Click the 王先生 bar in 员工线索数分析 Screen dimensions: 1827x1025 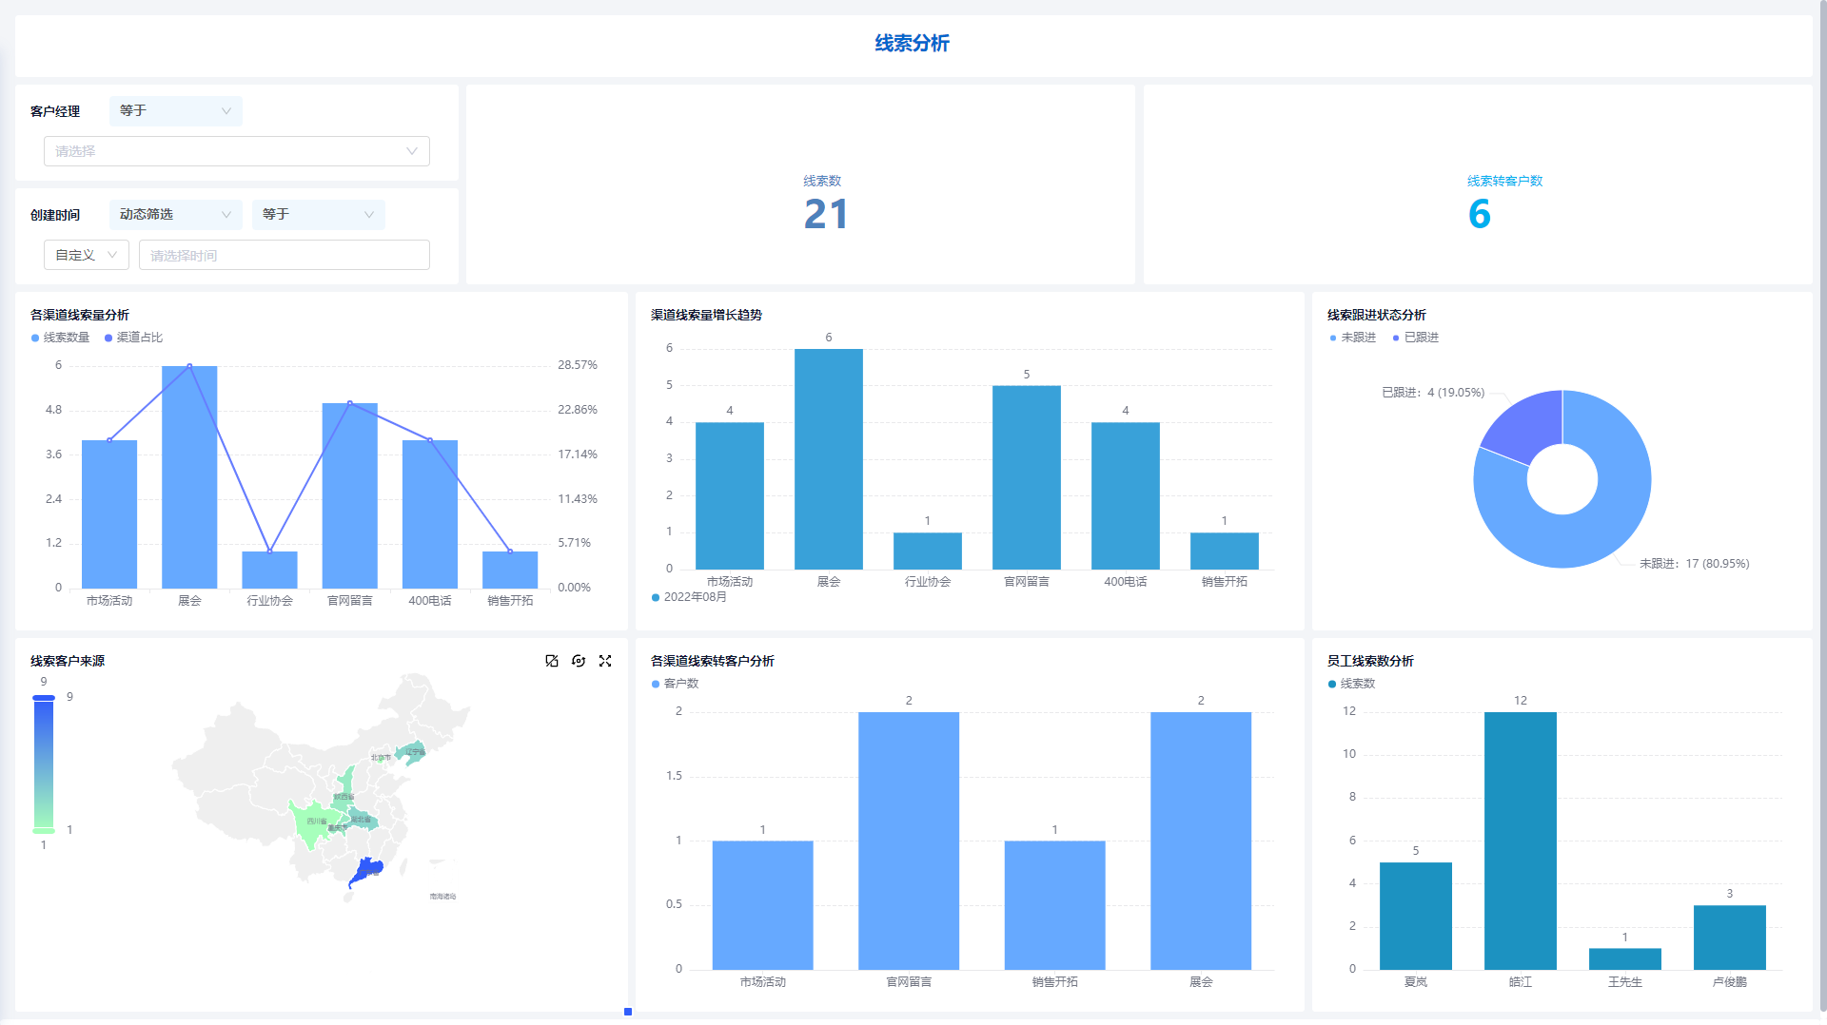point(1625,958)
